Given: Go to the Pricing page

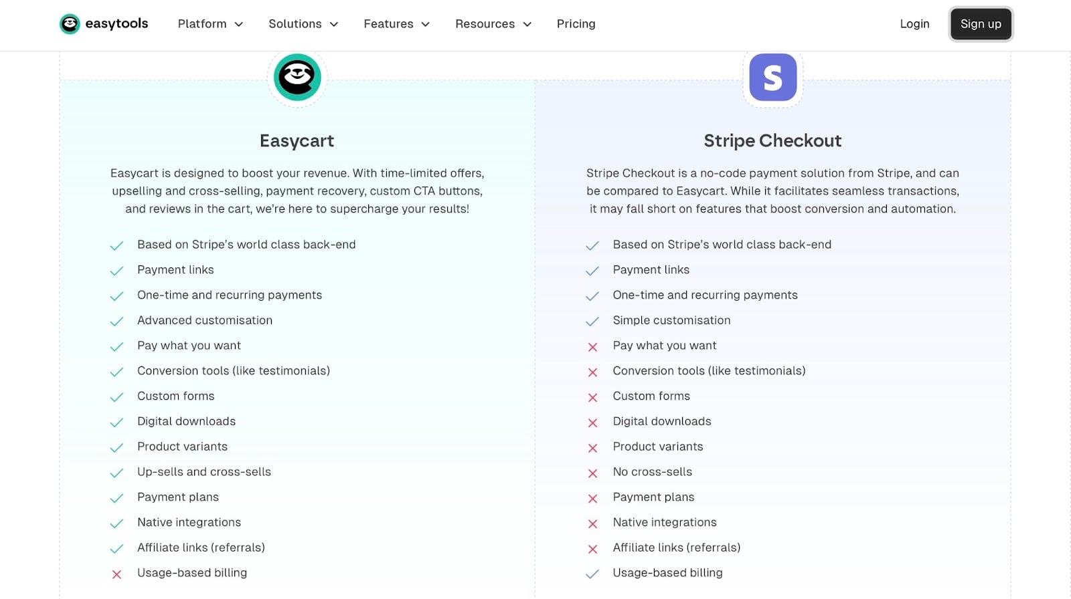Looking at the screenshot, I should click(576, 24).
